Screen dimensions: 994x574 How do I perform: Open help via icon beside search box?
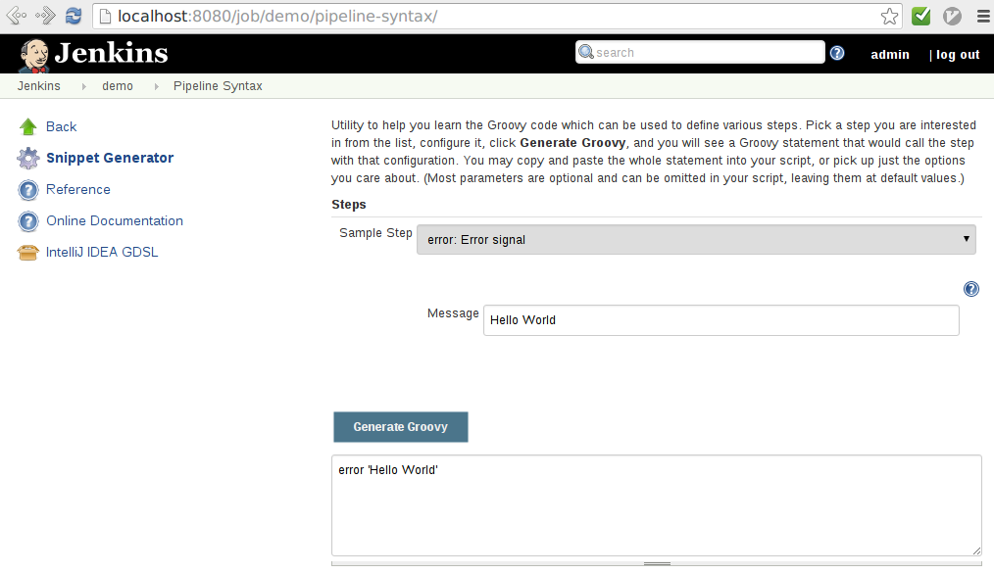[x=837, y=53]
